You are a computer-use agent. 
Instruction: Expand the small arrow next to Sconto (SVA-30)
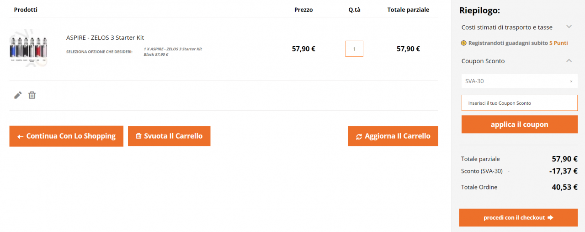tap(508, 172)
